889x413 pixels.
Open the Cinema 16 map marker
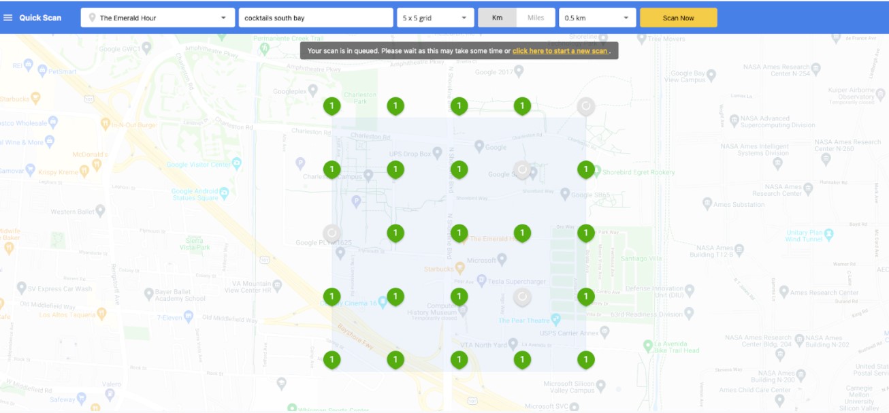coord(382,303)
